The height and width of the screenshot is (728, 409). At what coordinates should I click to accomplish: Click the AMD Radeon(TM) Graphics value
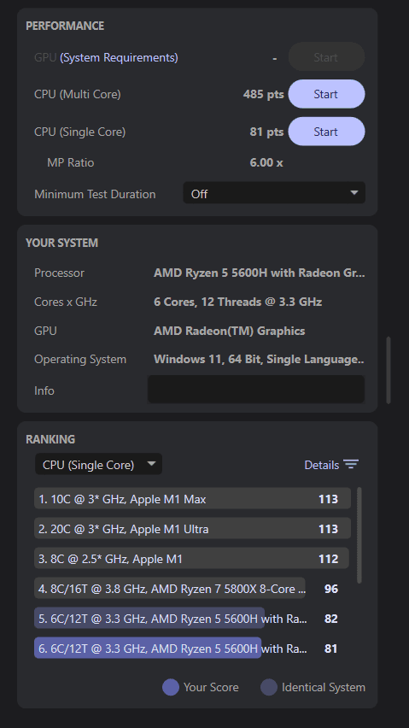[x=230, y=331]
